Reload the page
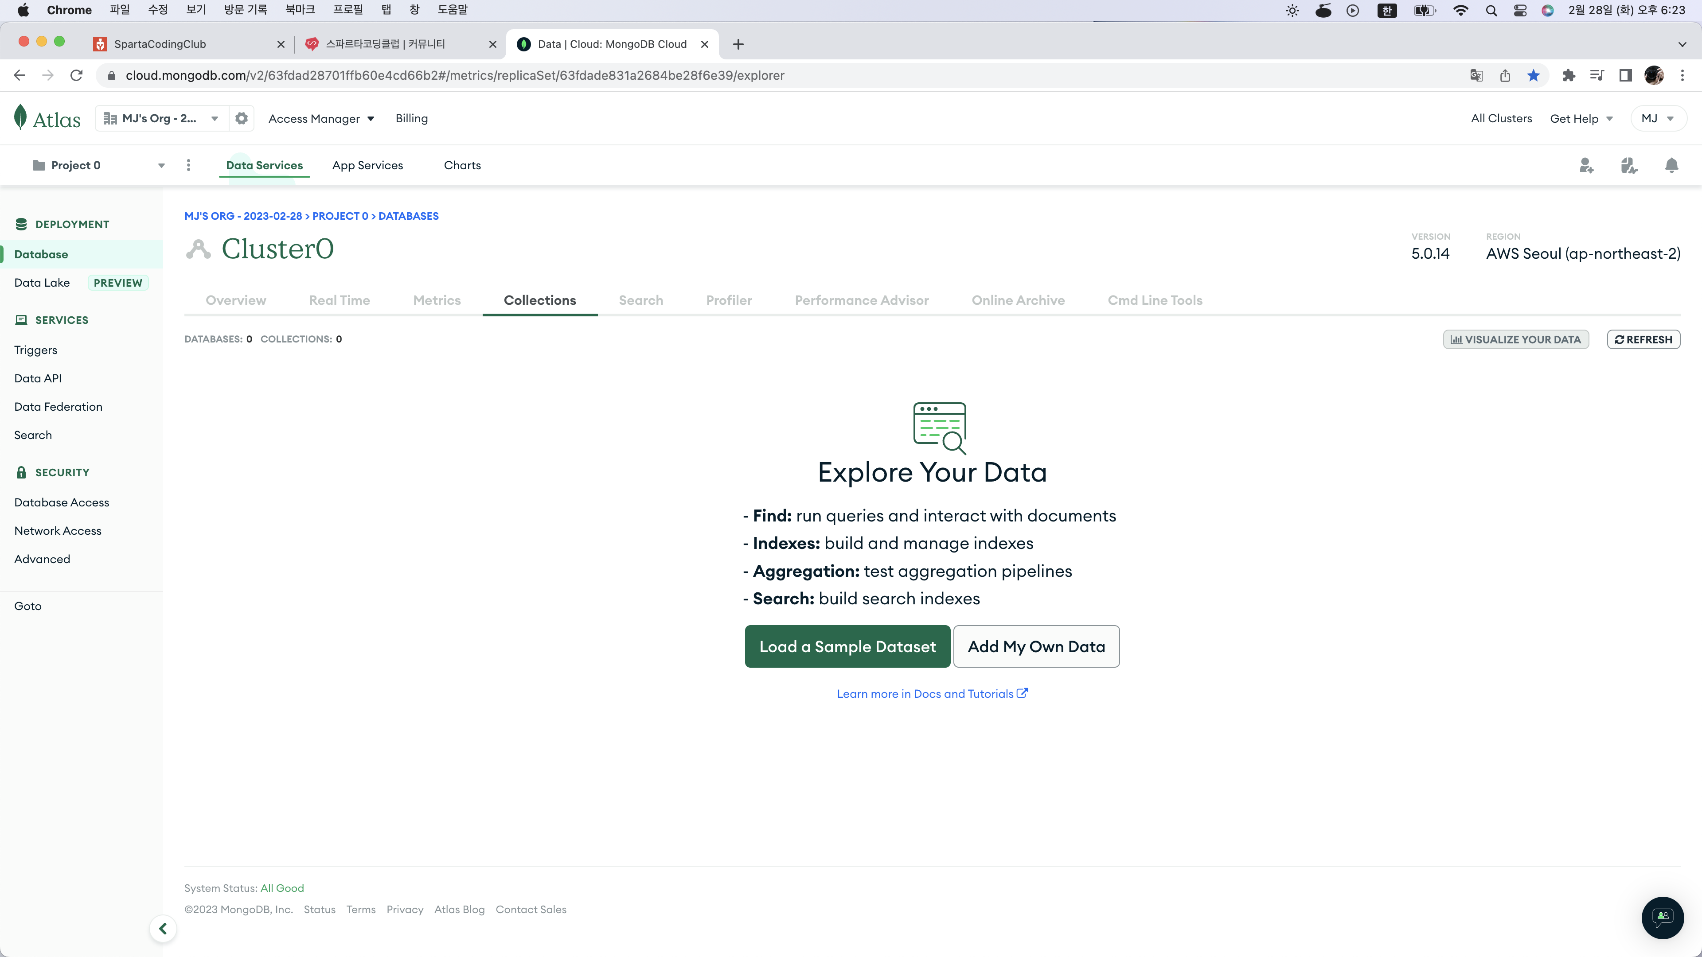 [x=77, y=75]
